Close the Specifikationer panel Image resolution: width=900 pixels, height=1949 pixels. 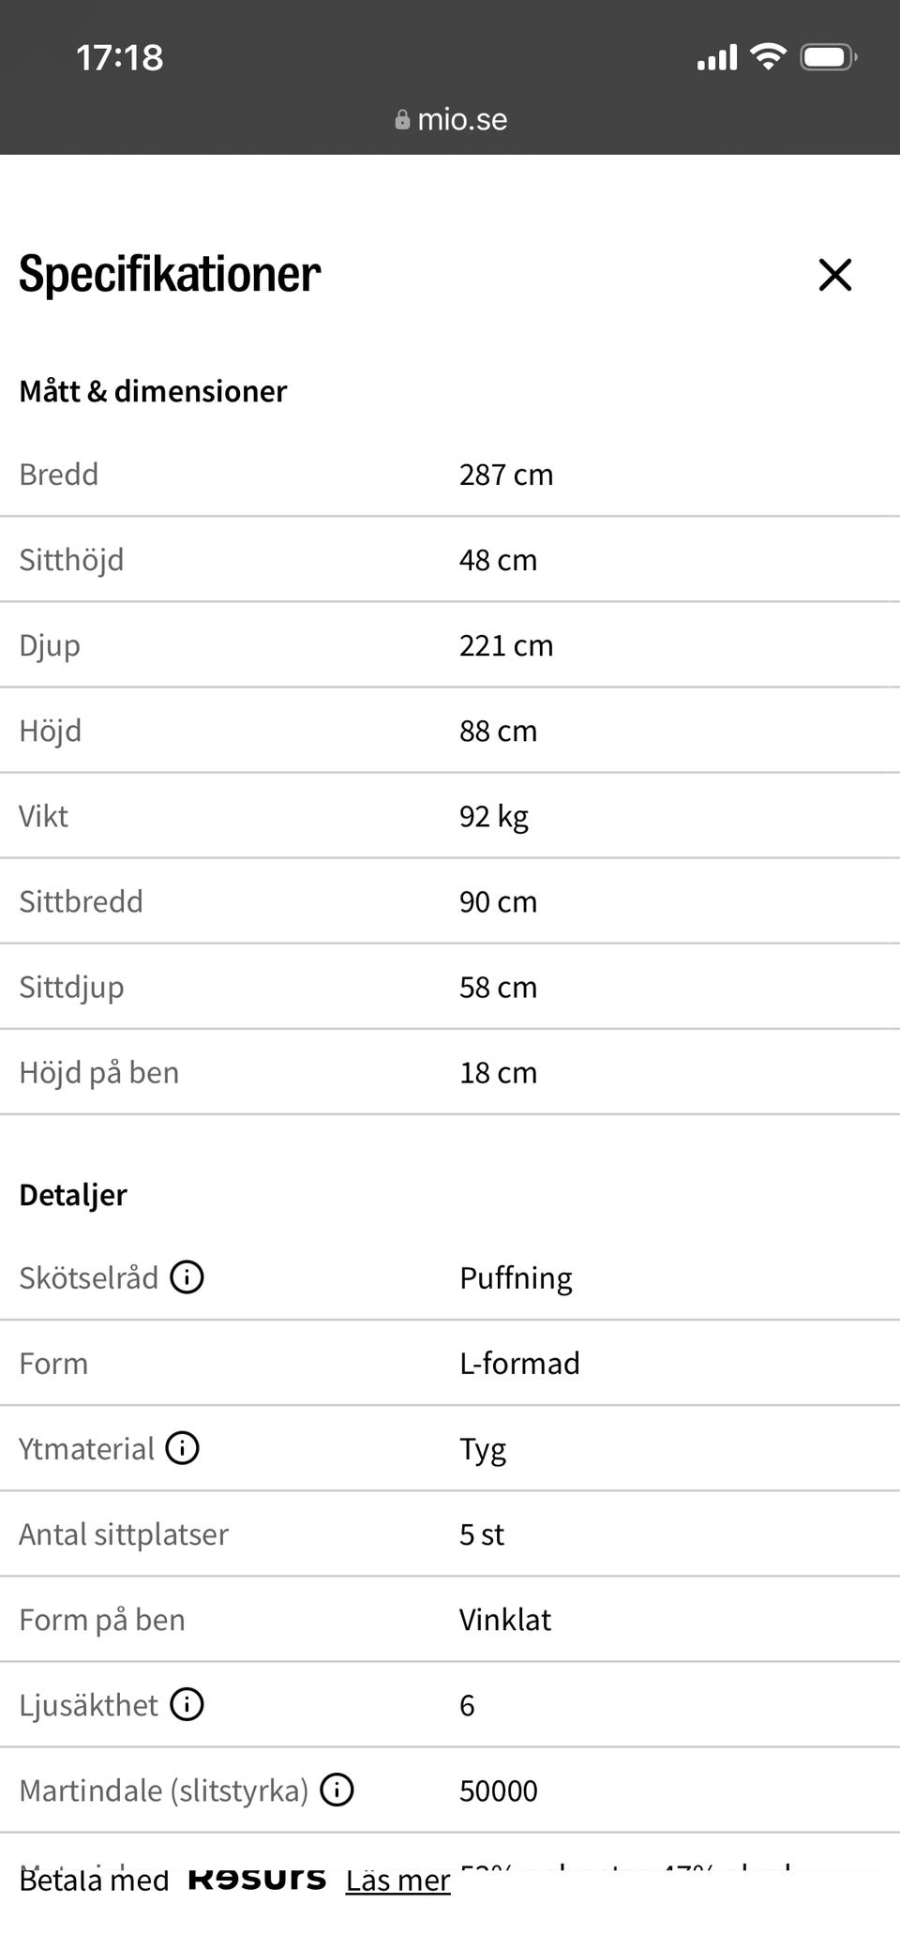834,275
